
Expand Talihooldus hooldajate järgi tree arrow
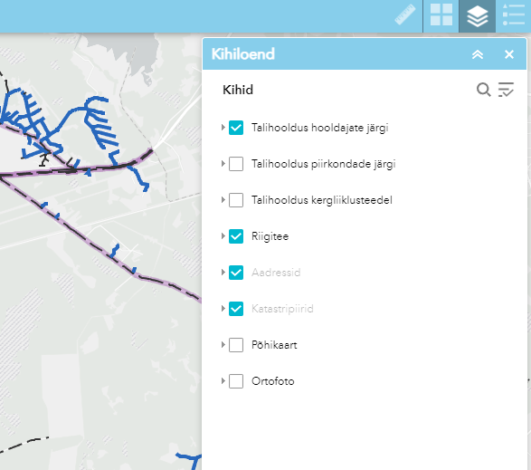[223, 128]
